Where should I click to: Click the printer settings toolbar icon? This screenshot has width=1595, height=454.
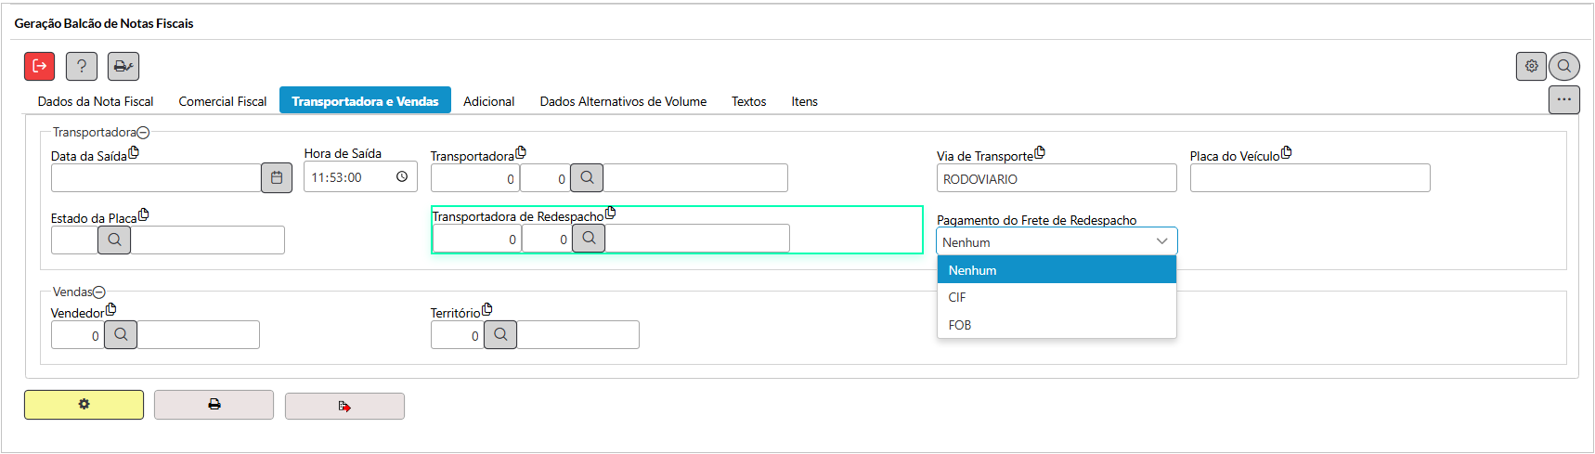[123, 66]
